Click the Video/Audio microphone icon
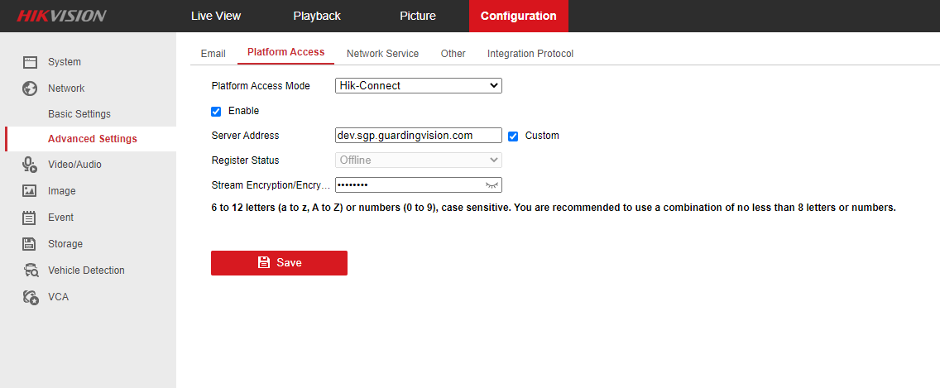Image resolution: width=940 pixels, height=388 pixels. pos(30,165)
